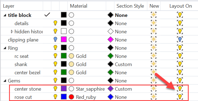Click section style diamond for rc seat
The height and width of the screenshot is (101, 198).
click(111, 56)
